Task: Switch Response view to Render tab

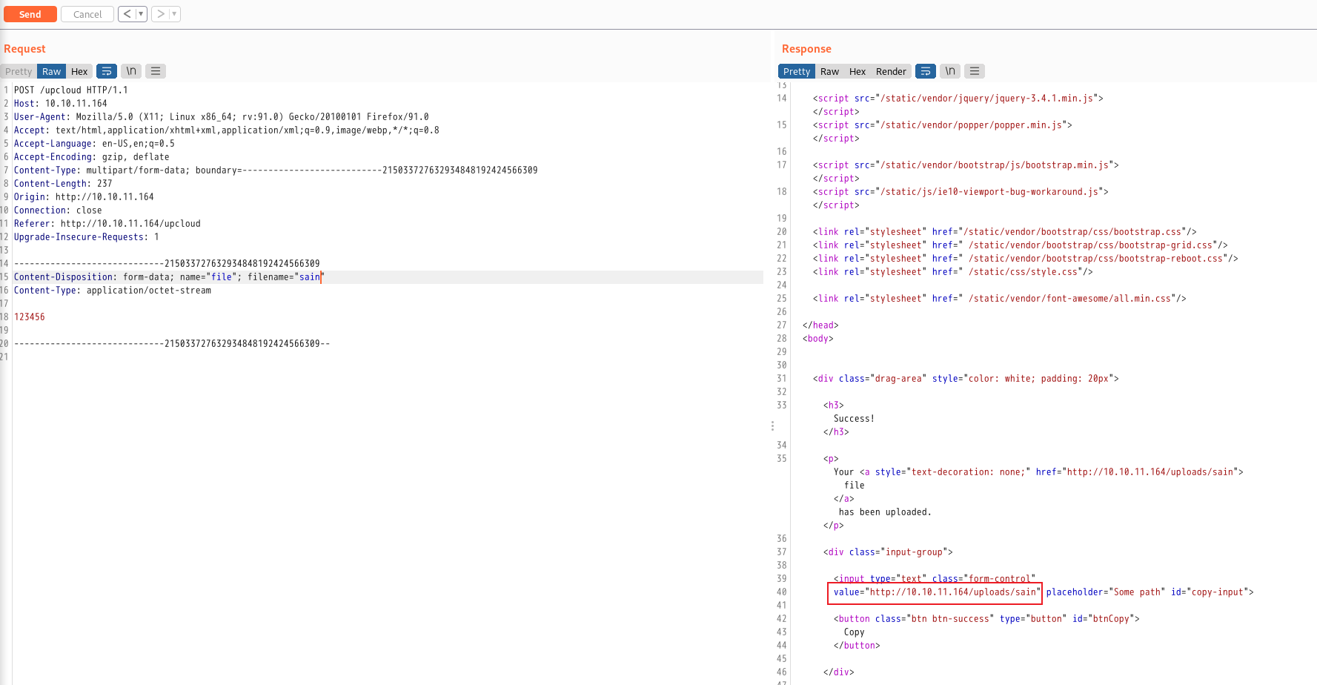Action: pos(891,71)
